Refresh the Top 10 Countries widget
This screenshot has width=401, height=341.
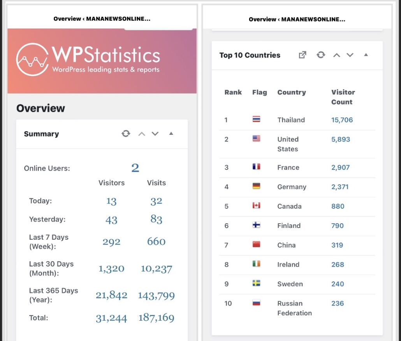point(321,55)
